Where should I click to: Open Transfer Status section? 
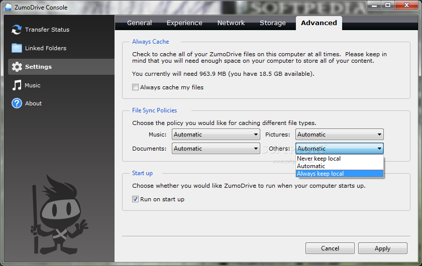click(x=47, y=30)
